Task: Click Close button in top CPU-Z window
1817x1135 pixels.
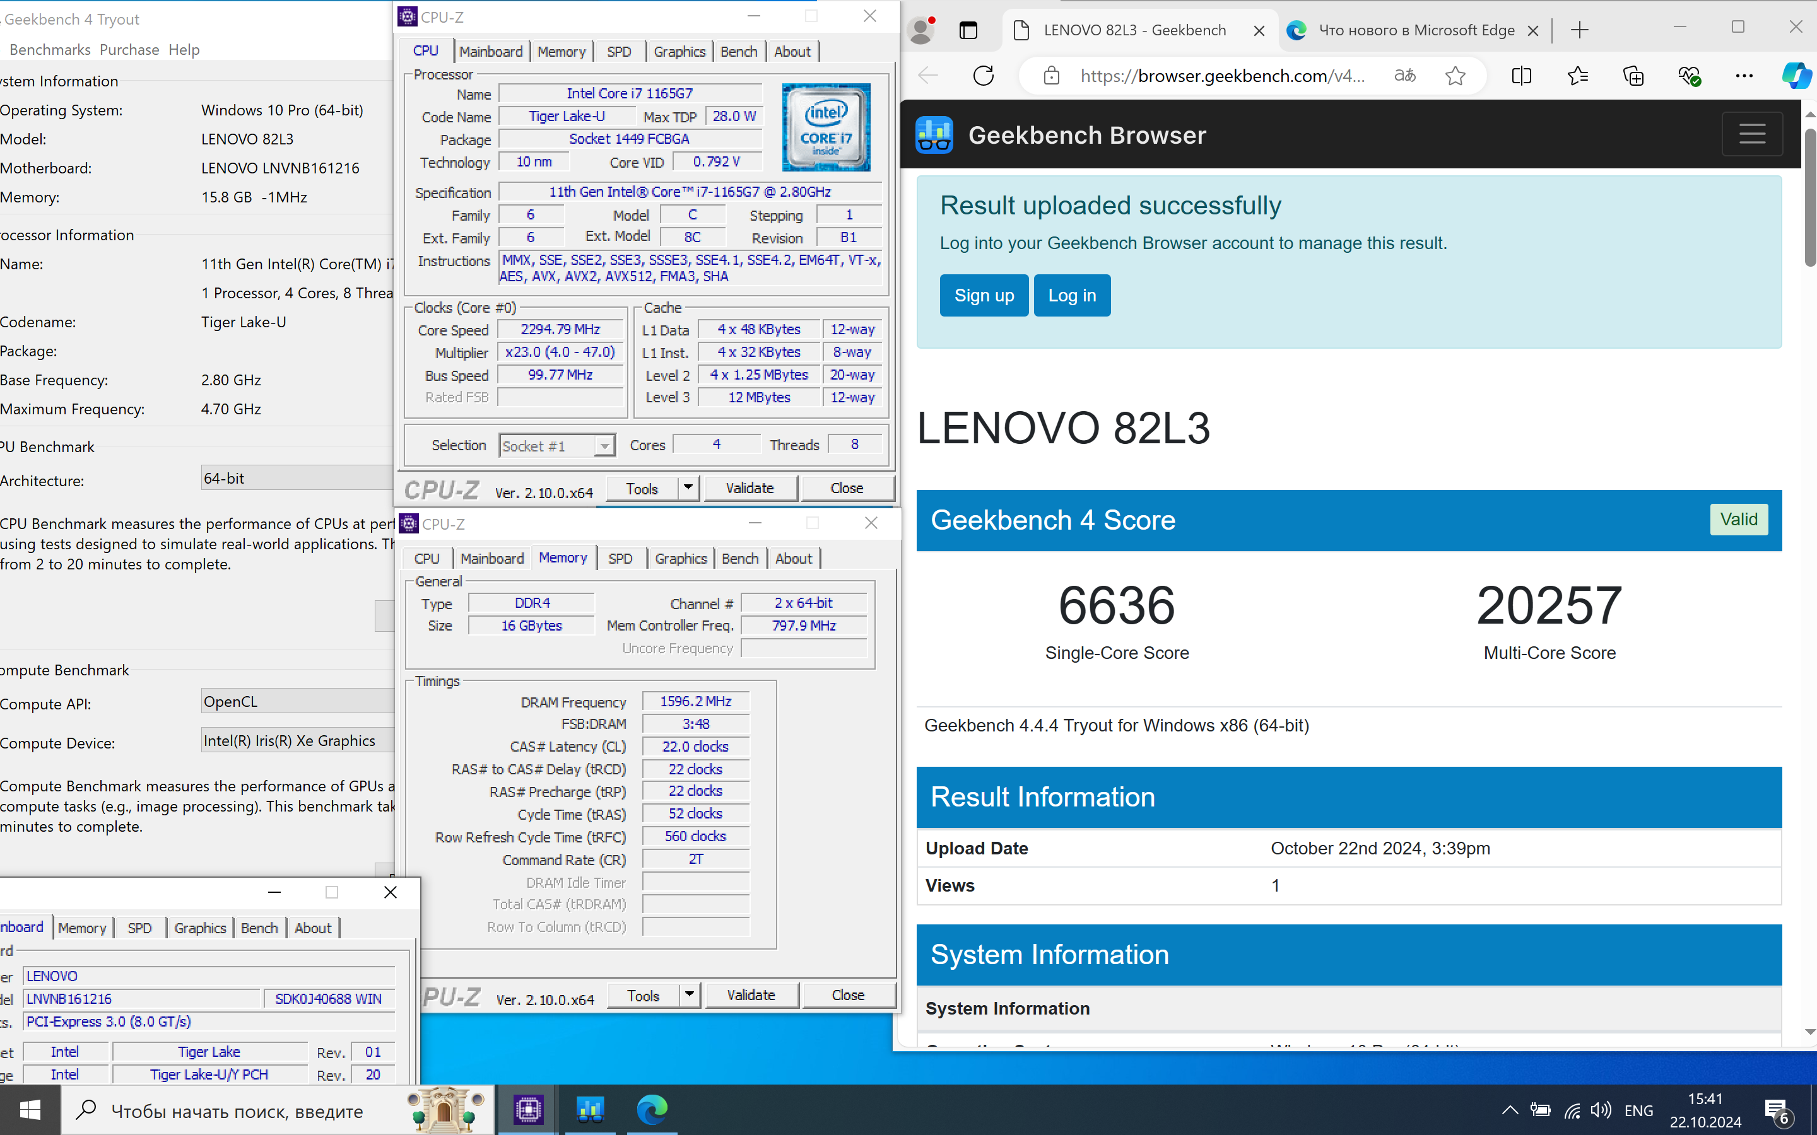Action: point(847,488)
